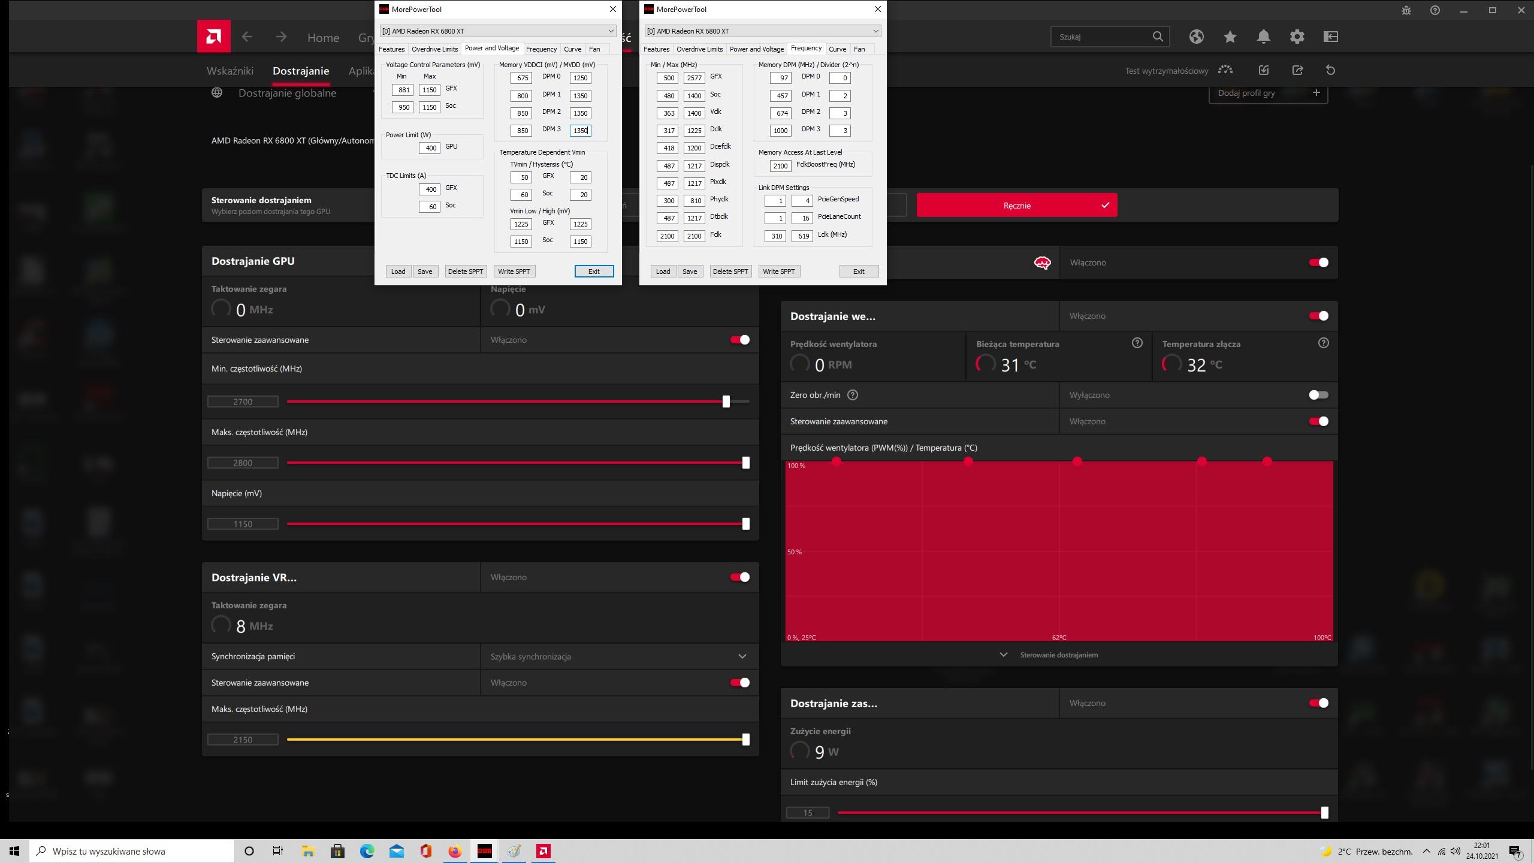Open bug report icon in title bar
The height and width of the screenshot is (863, 1534).
tap(1406, 10)
